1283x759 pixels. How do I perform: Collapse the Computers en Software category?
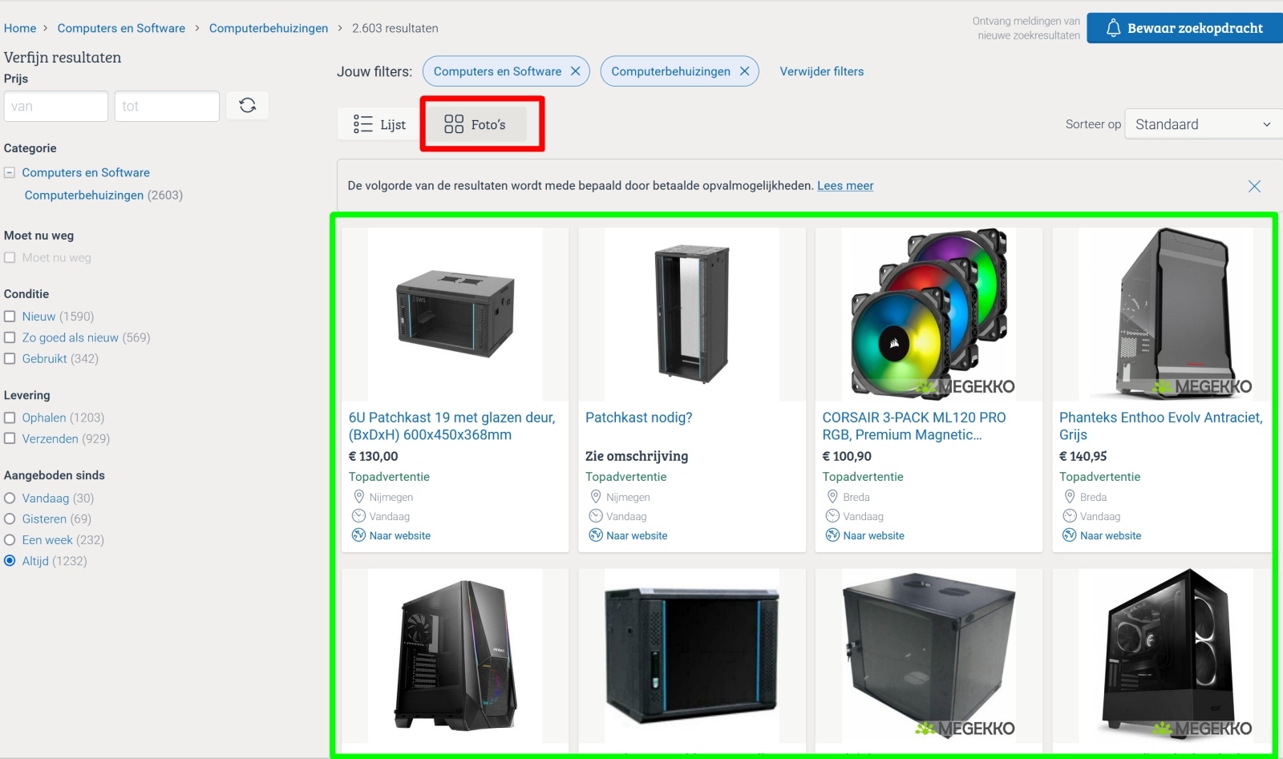click(10, 172)
